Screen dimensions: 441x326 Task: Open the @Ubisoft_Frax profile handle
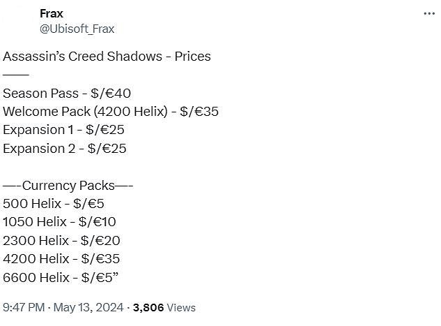tap(77, 29)
